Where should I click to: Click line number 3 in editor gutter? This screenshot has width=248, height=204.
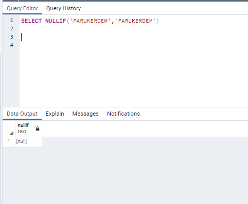pyautogui.click(x=12, y=37)
